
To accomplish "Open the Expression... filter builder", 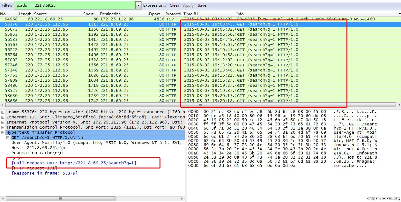I will tap(155, 5).
